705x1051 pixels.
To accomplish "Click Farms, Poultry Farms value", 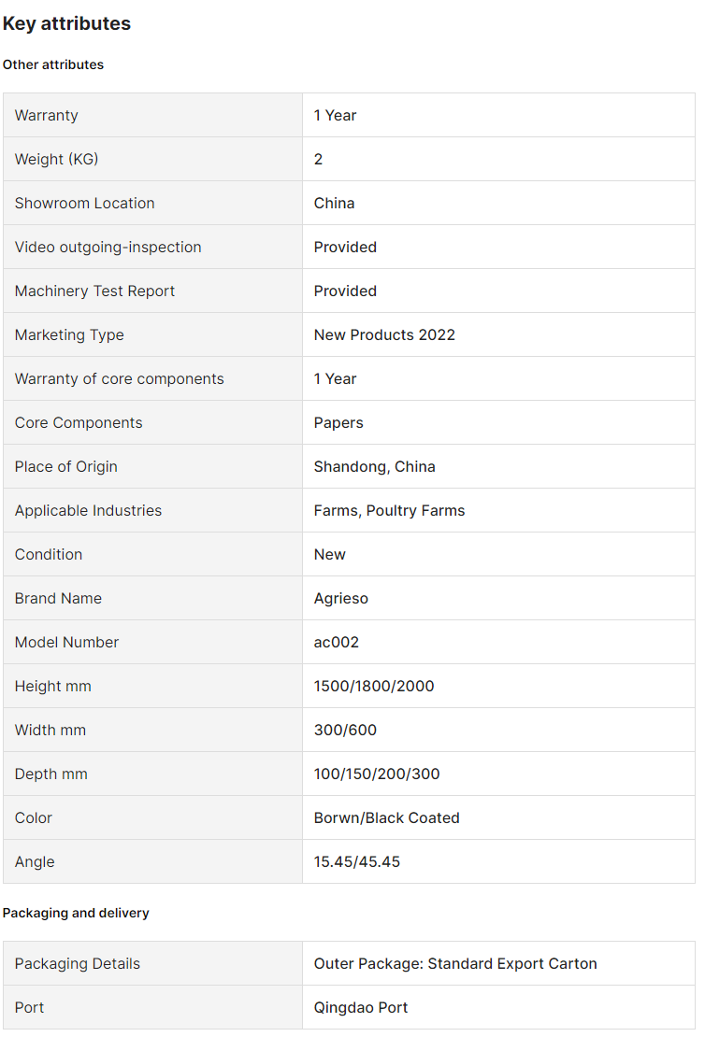I will point(389,511).
